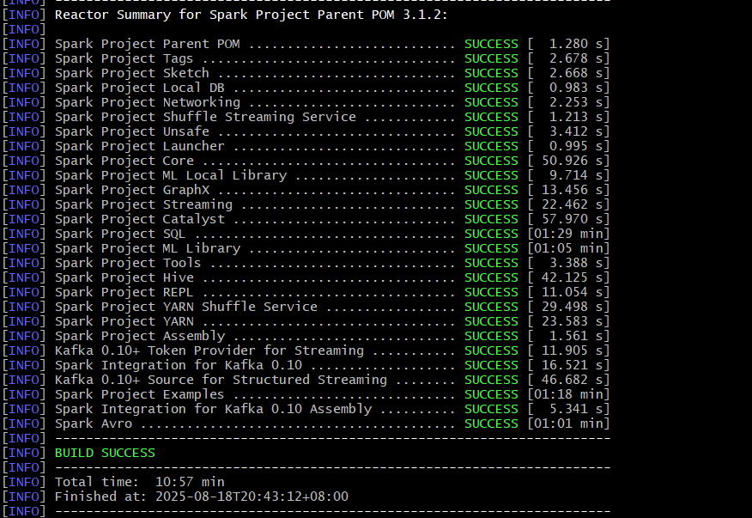Click 'Spark Project Shuffle Streaming Service' text
Viewport: 752px width, 518px height.
pos(205,117)
